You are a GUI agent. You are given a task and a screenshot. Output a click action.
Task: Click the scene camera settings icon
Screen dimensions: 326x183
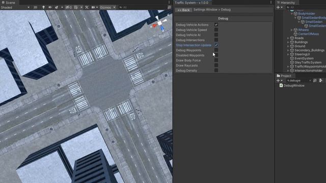coord(93,7)
